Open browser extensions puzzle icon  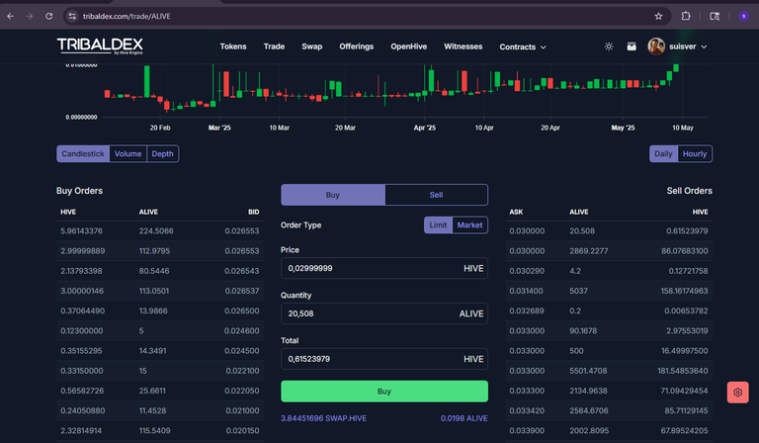click(x=686, y=16)
